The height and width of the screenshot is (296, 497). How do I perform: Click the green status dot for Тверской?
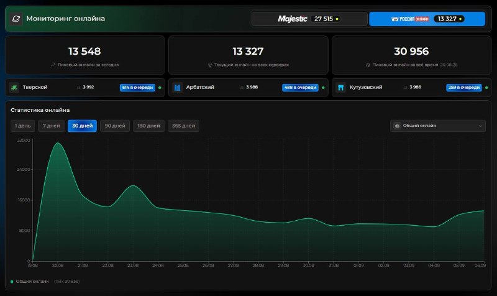coord(160,88)
